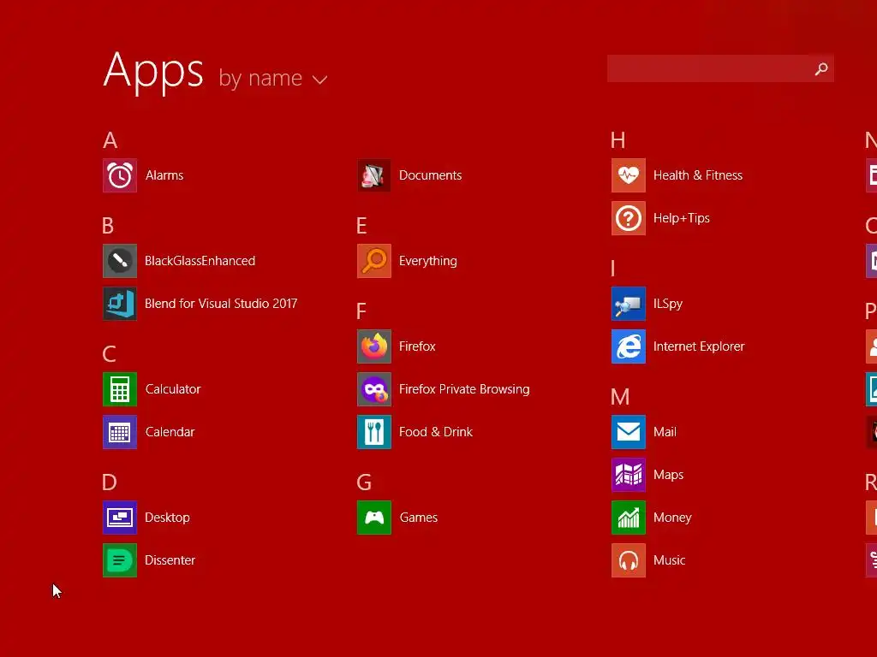Click the 'D' letter group header
Image resolution: width=877 pixels, height=657 pixels.
[110, 482]
